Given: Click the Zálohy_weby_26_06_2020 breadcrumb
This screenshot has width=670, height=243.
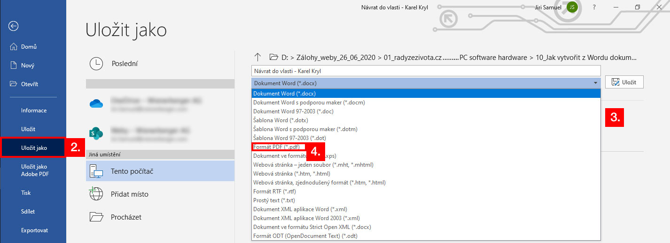Looking at the screenshot, I should click(336, 58).
